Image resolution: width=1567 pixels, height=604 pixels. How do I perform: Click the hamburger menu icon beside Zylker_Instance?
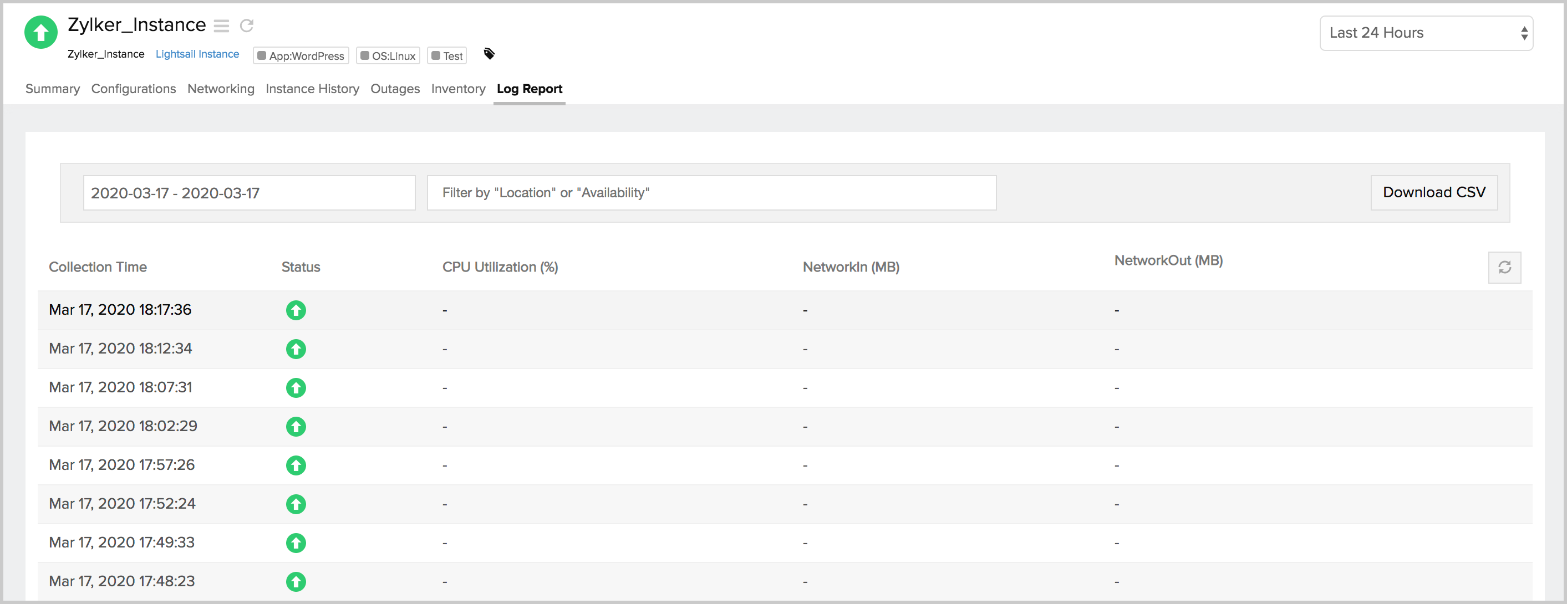221,26
